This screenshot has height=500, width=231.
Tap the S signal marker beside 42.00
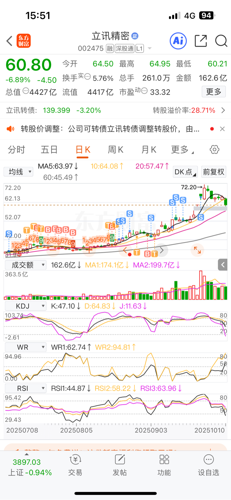pos(9,234)
